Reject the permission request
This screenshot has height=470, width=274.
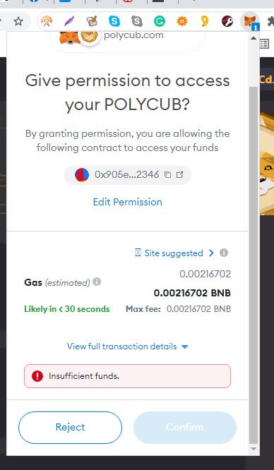pyautogui.click(x=70, y=428)
